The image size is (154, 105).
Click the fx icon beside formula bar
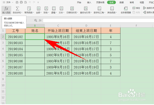[x=40, y=20]
